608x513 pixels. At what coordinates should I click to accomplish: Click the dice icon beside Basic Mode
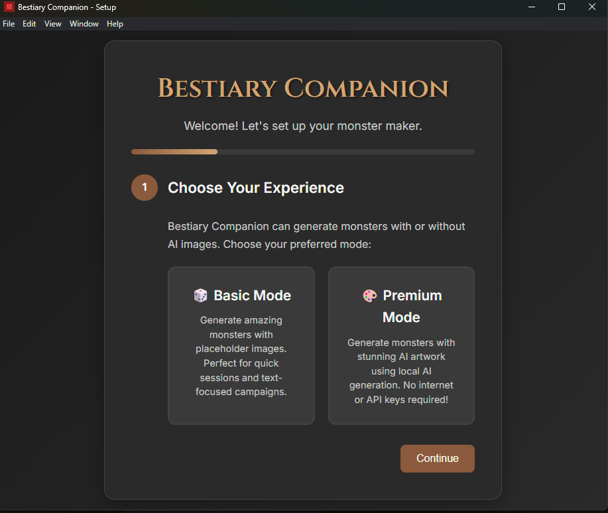click(200, 296)
